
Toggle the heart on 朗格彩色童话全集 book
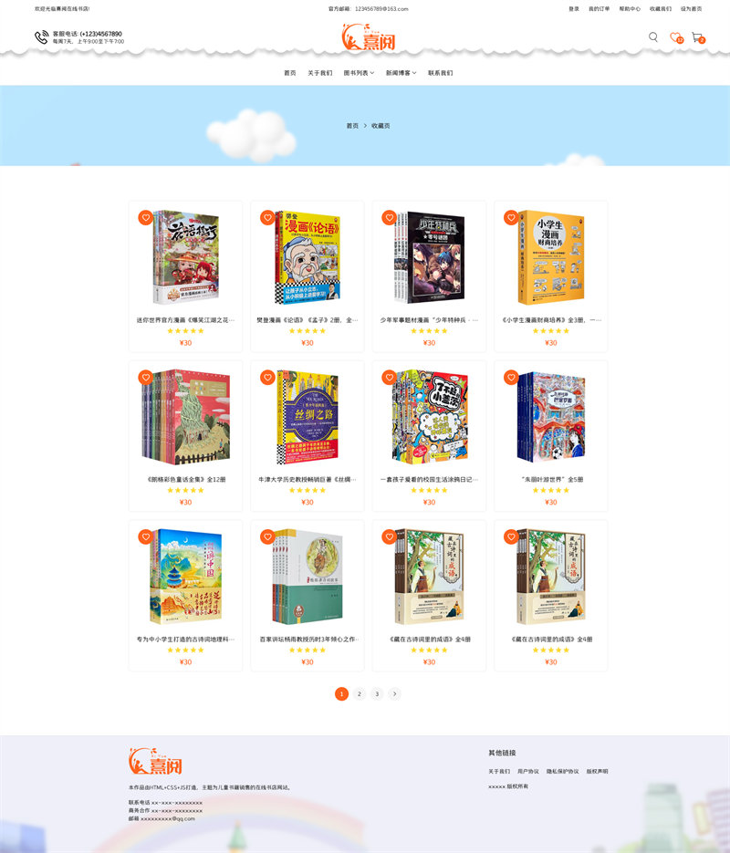click(x=145, y=377)
